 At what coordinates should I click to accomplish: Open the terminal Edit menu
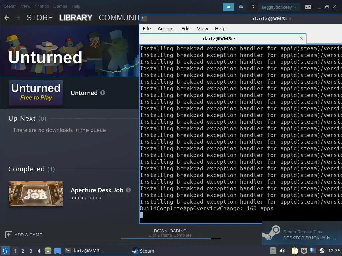(x=186, y=29)
